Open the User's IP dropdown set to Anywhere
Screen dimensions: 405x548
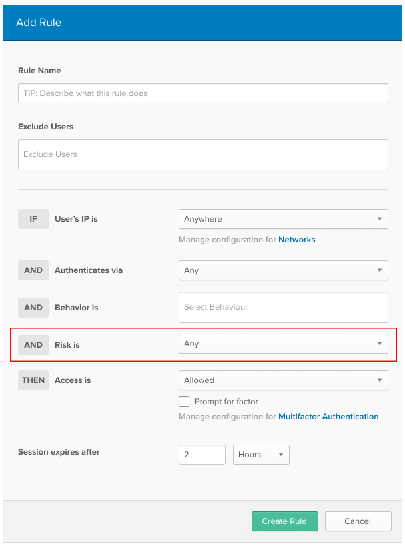click(x=283, y=219)
